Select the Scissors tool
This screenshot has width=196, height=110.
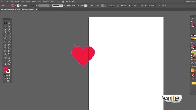point(9,38)
